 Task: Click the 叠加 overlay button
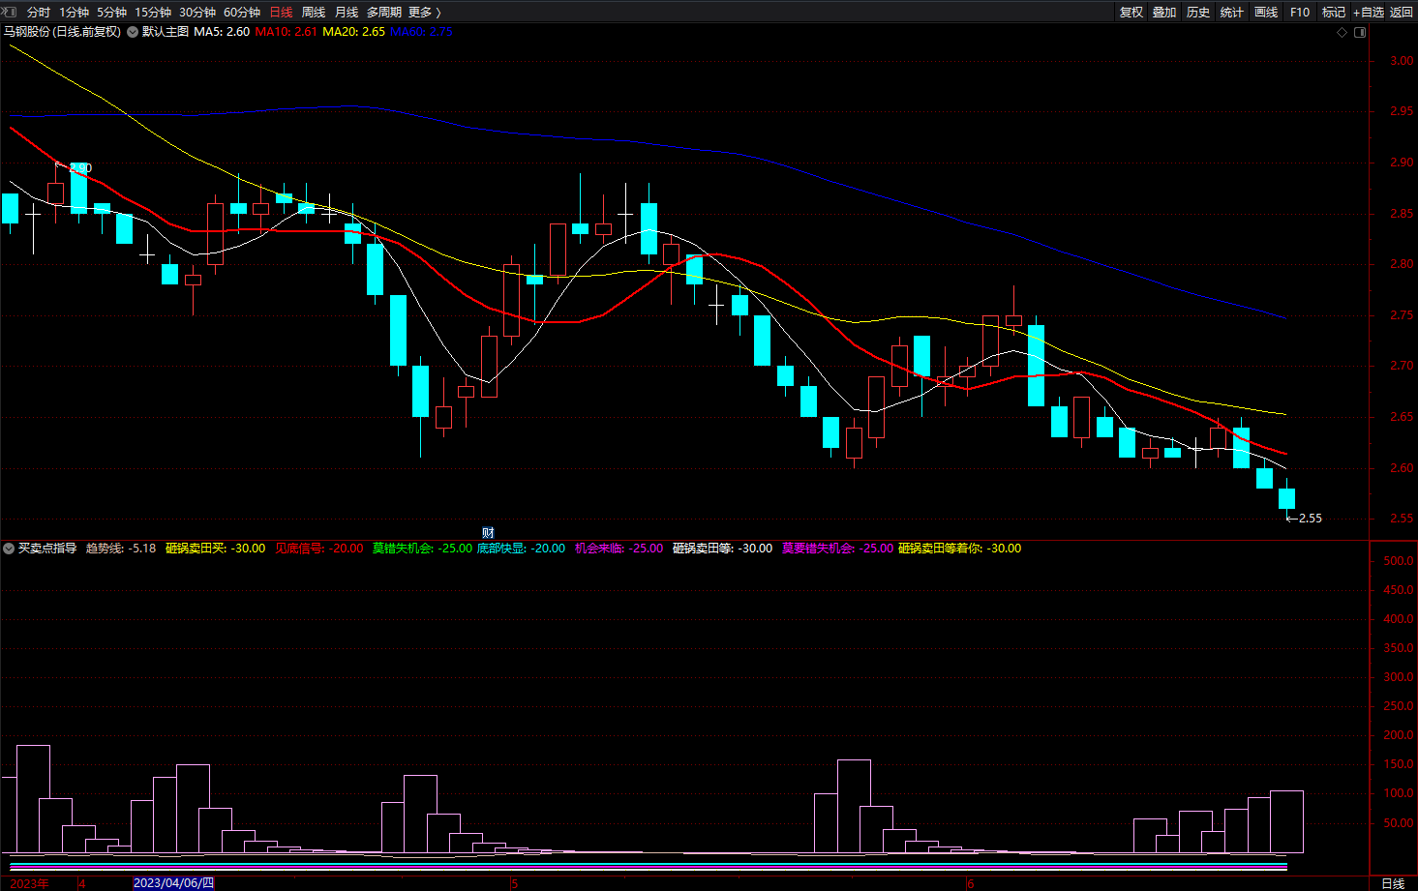pyautogui.click(x=1164, y=12)
